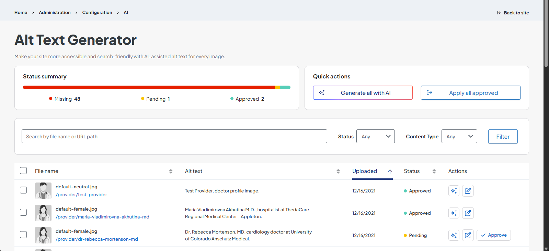Click the Approved 2 legend entry
This screenshot has width=549, height=251.
click(x=247, y=99)
